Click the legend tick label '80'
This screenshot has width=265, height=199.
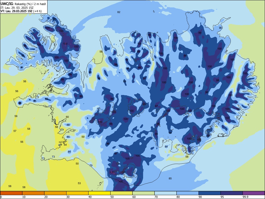178,197
